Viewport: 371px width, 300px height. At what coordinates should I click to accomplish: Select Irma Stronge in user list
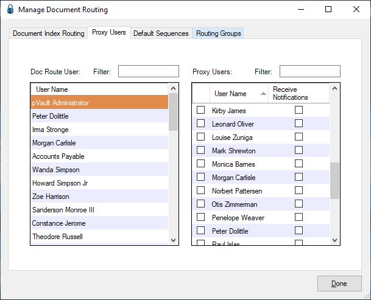[99, 130]
